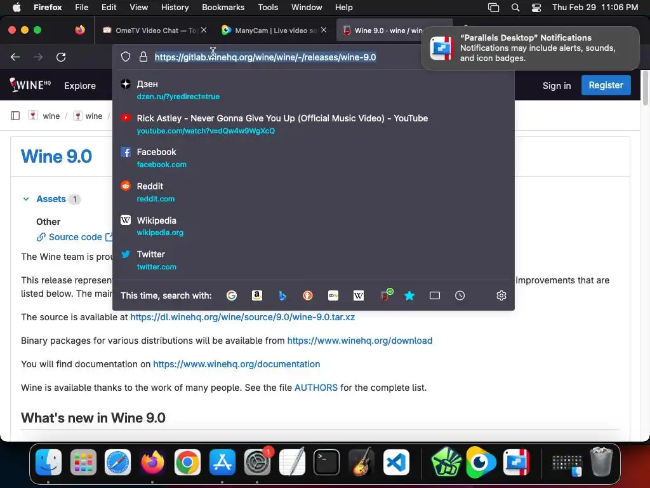Open Parallels Desktop in the Dock
650x488 pixels.
(x=517, y=462)
